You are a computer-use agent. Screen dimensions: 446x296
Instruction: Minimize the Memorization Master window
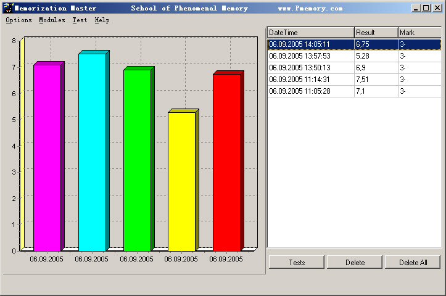pyautogui.click(x=416, y=8)
